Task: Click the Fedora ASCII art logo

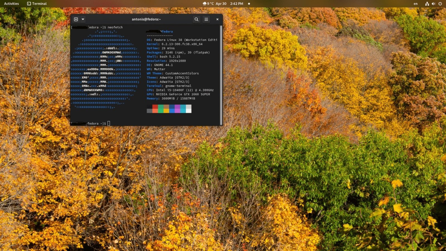Action: 106,69
